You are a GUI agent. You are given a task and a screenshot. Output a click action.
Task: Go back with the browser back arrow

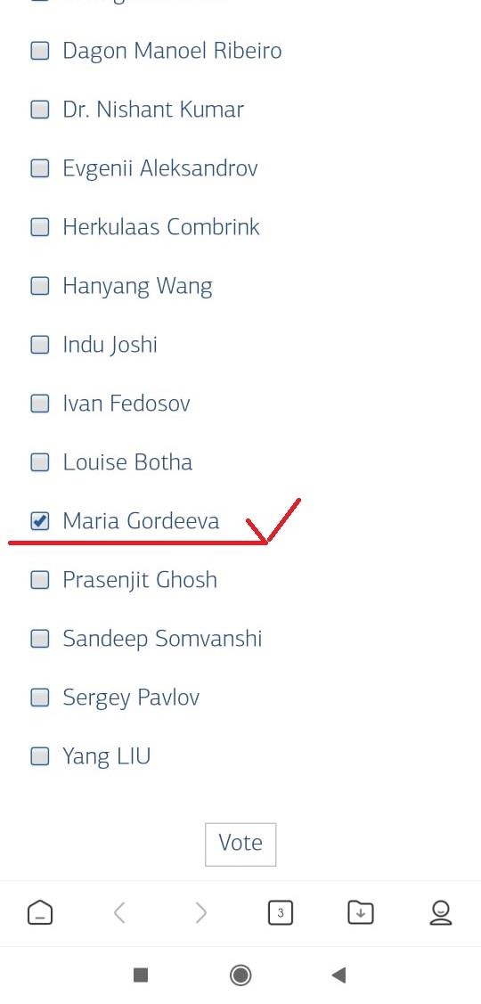[119, 912]
